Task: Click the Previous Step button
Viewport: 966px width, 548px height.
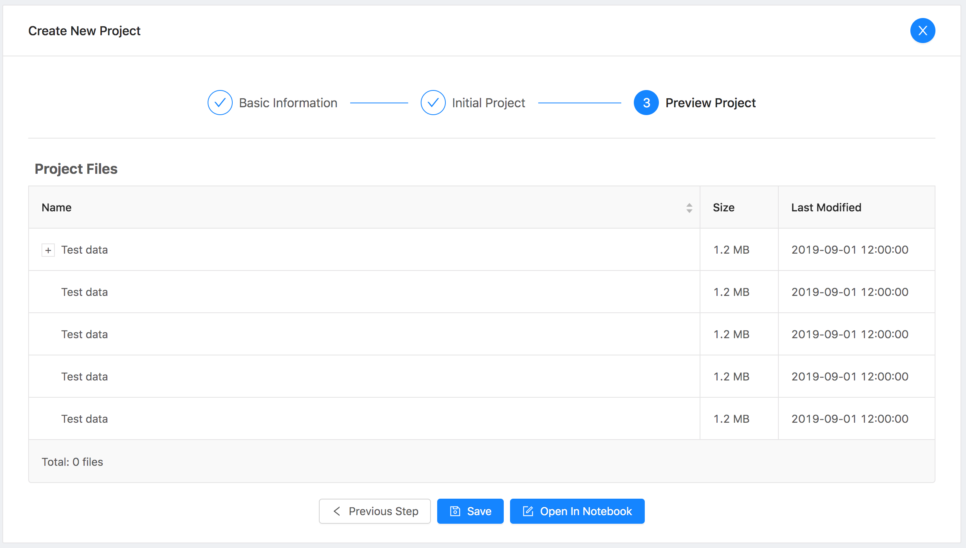Action: click(374, 511)
